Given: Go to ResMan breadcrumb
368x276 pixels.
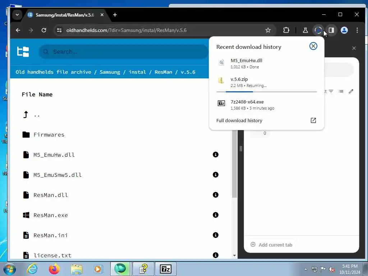Looking at the screenshot, I should tap(164, 72).
